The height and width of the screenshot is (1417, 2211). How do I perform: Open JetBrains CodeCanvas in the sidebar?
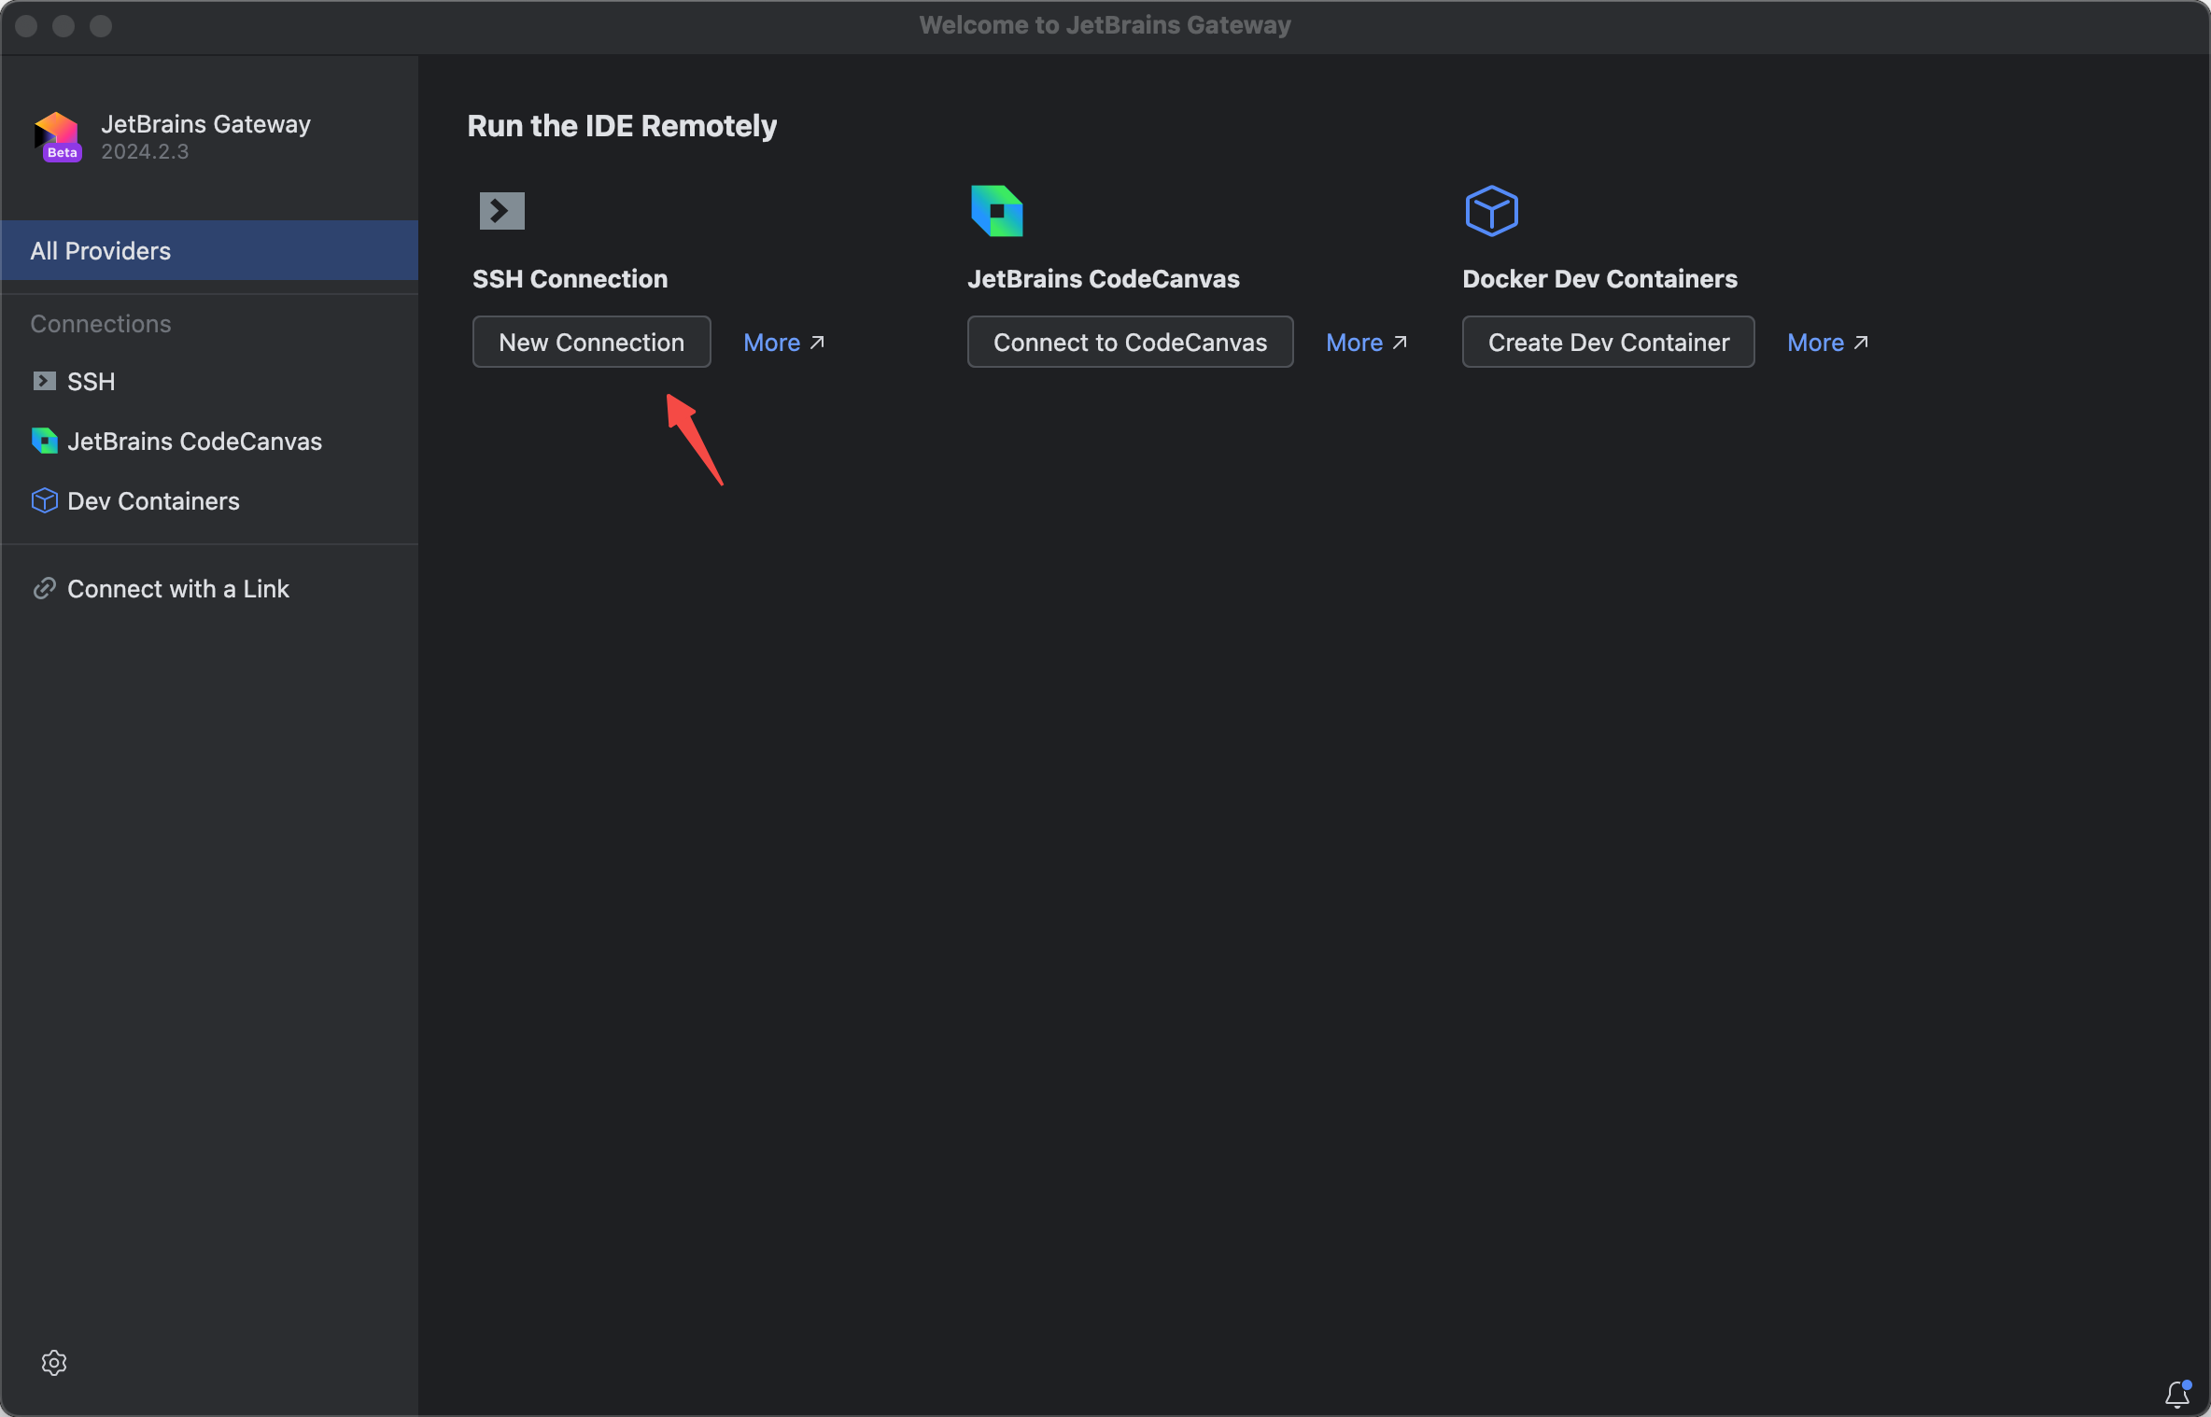click(x=209, y=441)
